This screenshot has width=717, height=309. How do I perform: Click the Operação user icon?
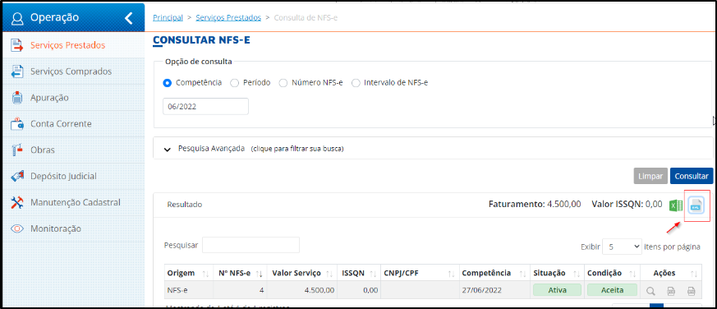[18, 18]
